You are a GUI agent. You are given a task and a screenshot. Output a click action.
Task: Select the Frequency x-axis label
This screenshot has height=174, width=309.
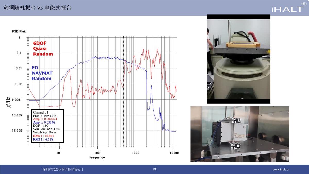tap(97, 157)
